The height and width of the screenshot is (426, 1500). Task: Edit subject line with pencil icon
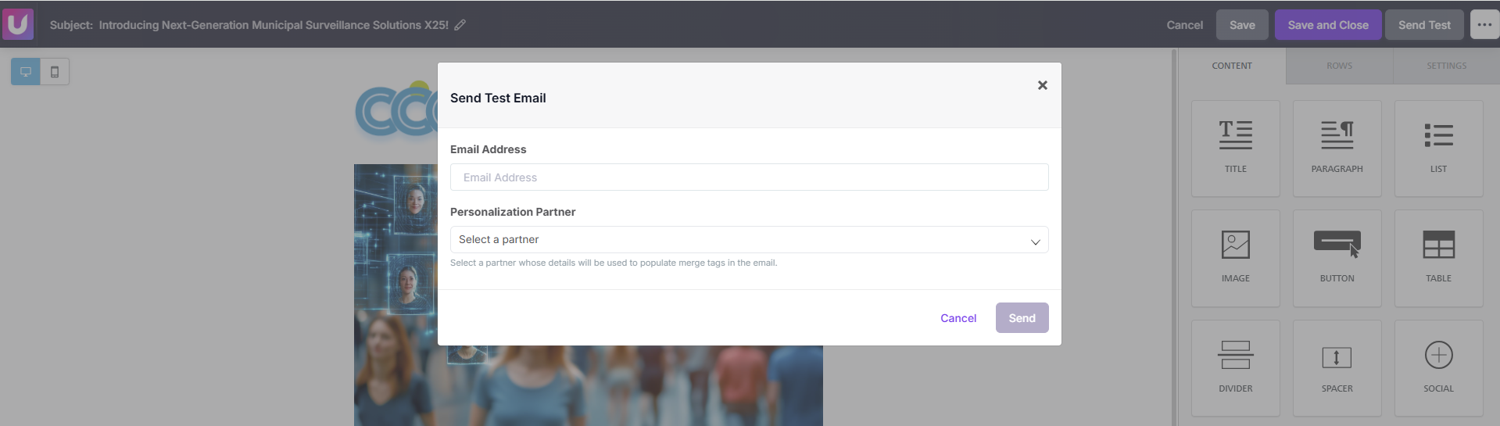[x=460, y=25]
